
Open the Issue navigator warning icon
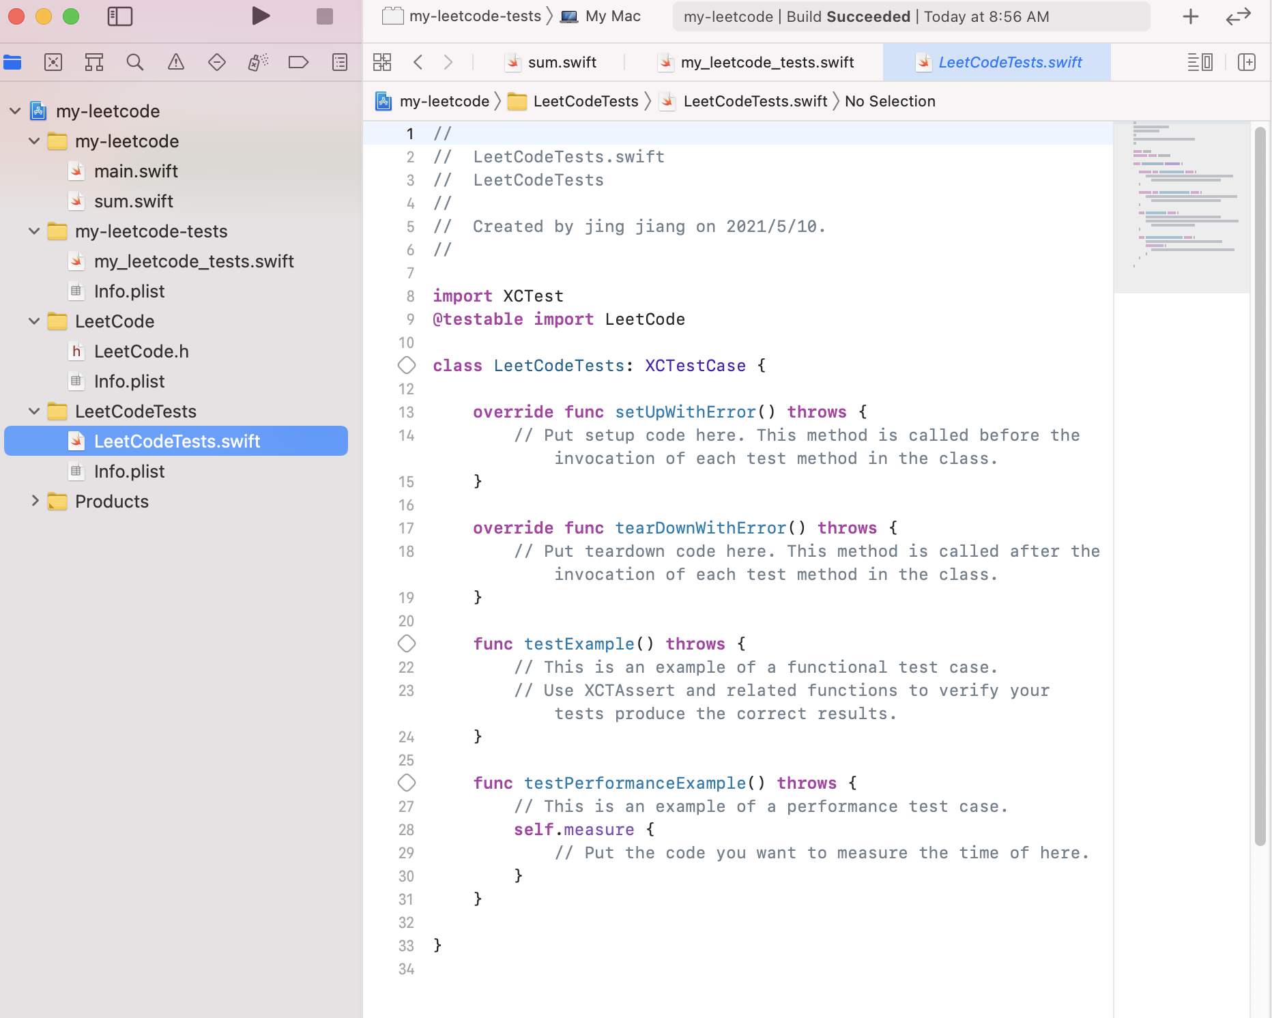[x=176, y=63]
